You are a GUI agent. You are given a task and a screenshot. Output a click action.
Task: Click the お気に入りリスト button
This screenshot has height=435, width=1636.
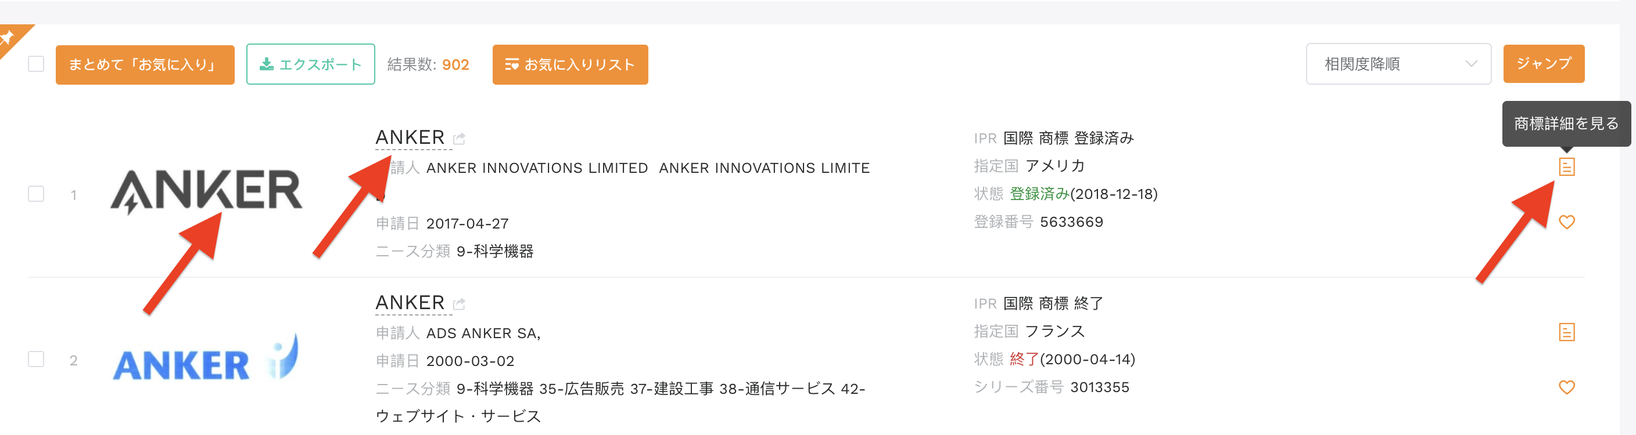pos(570,64)
